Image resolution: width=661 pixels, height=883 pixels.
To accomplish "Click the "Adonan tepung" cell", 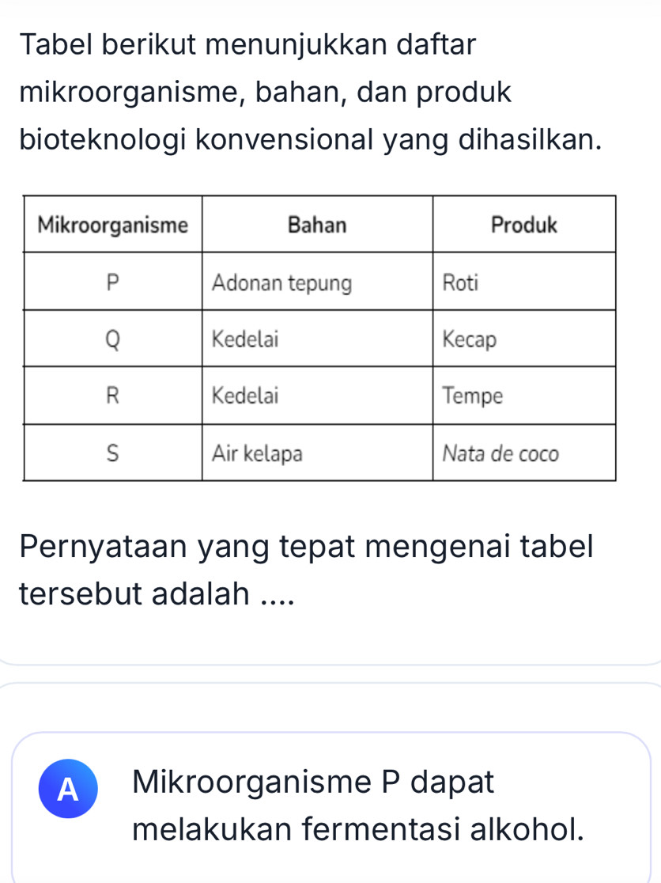I will [282, 282].
